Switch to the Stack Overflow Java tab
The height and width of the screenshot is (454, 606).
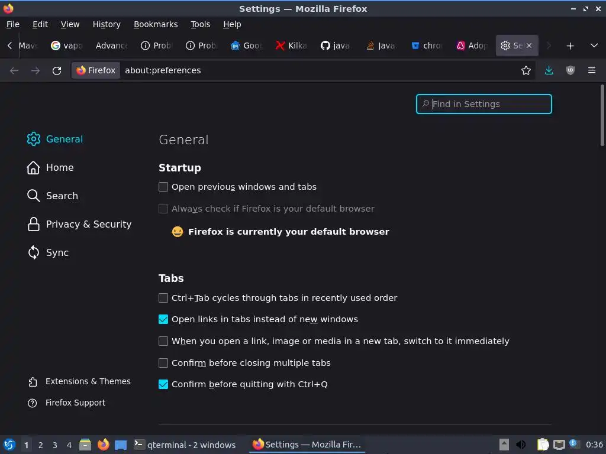(x=381, y=46)
